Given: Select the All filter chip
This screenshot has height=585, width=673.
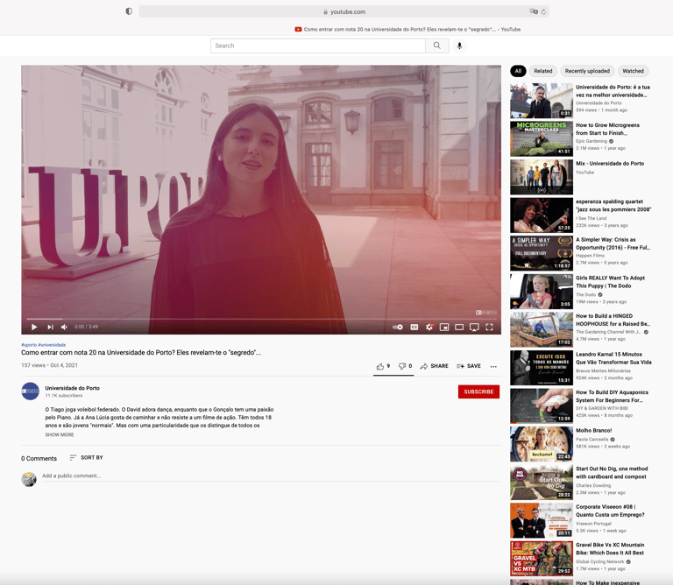Looking at the screenshot, I should (x=518, y=71).
